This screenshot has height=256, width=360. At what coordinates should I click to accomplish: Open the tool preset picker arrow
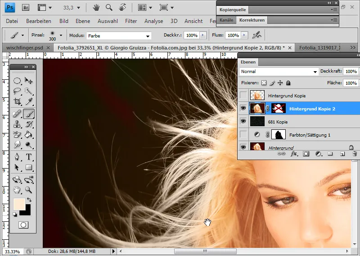click(22, 36)
